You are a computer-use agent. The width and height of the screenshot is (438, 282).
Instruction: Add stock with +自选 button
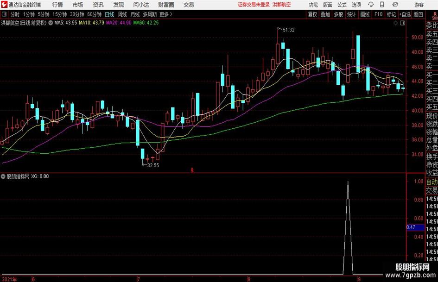pyautogui.click(x=405, y=14)
